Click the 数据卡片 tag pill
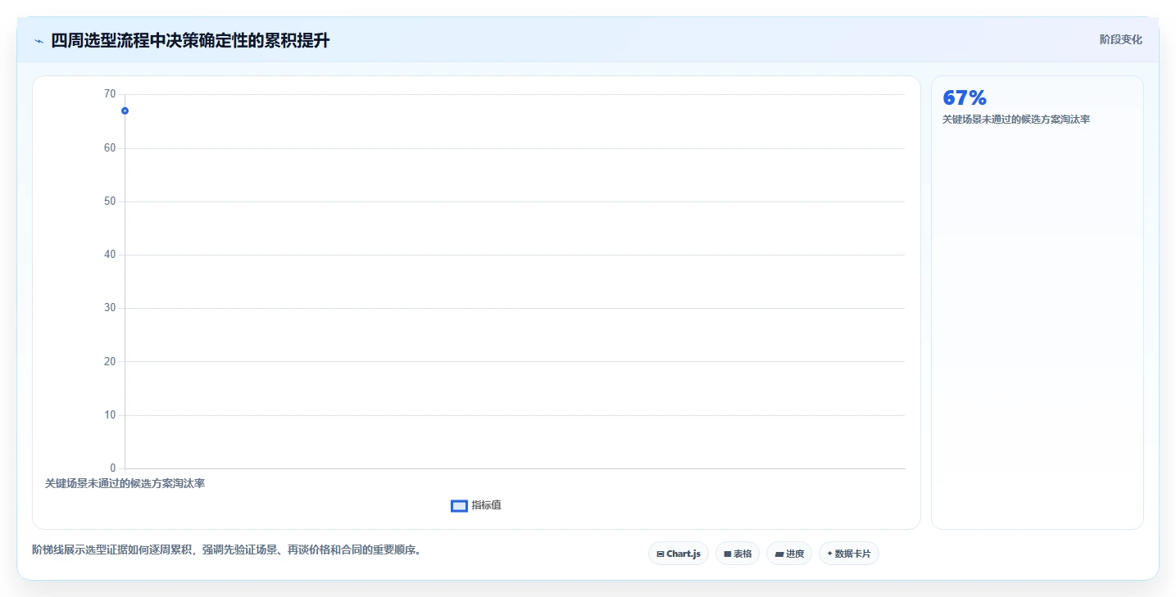 849,554
